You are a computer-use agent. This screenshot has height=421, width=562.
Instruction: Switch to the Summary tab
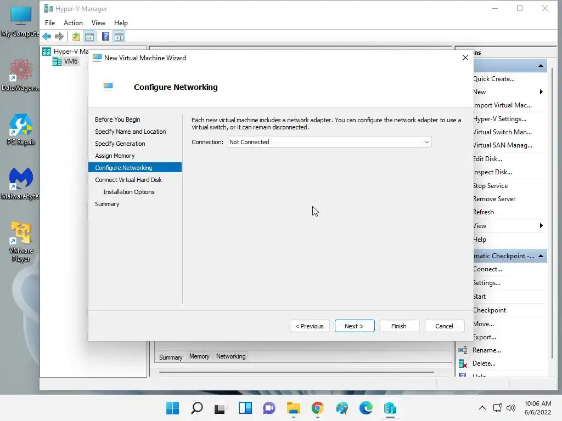pos(171,357)
